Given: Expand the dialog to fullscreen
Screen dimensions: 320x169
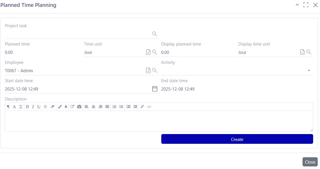Looking at the screenshot, I should coord(306,5).
